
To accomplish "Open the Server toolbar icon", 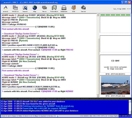I will click(x=83, y=9).
